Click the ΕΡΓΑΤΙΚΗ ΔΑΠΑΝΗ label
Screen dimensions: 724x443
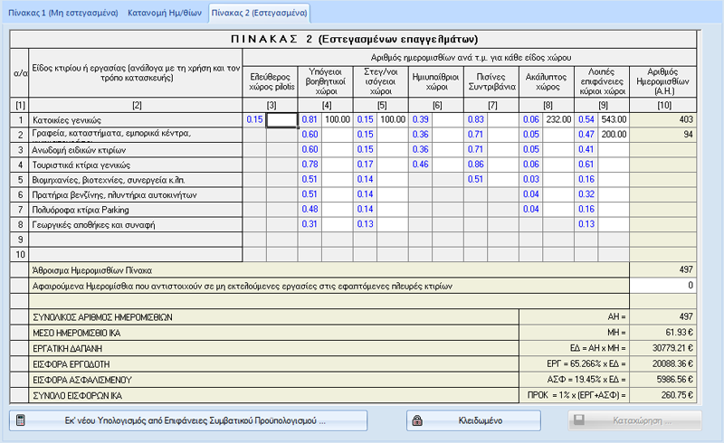(67, 348)
